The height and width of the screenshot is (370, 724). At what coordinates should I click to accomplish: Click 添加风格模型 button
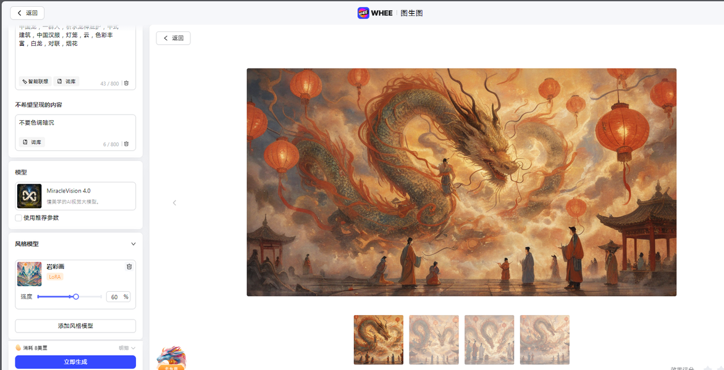coord(75,326)
